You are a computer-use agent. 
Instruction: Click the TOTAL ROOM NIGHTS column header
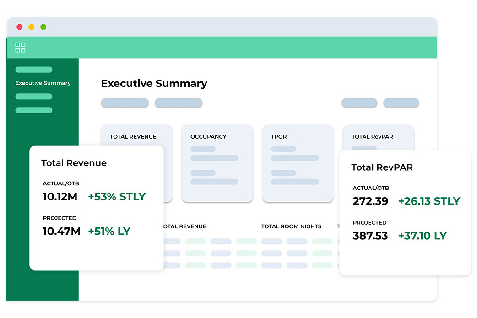(291, 226)
